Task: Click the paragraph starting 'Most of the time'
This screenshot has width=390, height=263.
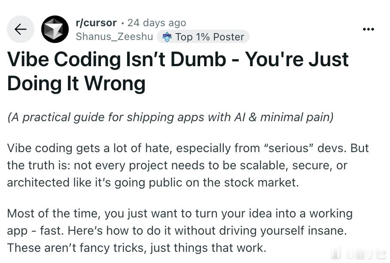Action: pos(180,231)
